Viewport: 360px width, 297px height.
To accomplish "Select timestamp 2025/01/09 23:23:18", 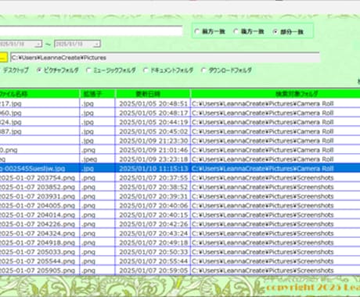I will 153,159.
